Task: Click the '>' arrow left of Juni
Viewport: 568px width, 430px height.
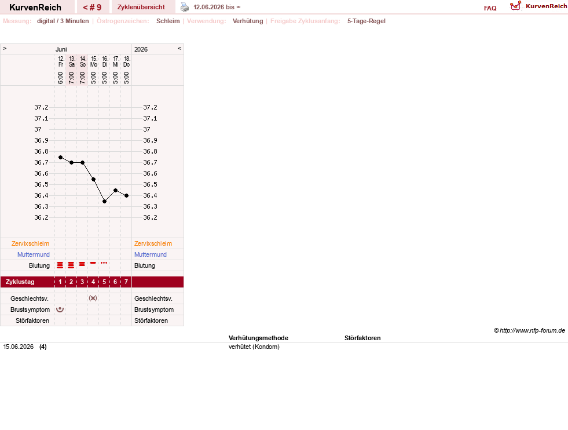Action: tap(5, 48)
